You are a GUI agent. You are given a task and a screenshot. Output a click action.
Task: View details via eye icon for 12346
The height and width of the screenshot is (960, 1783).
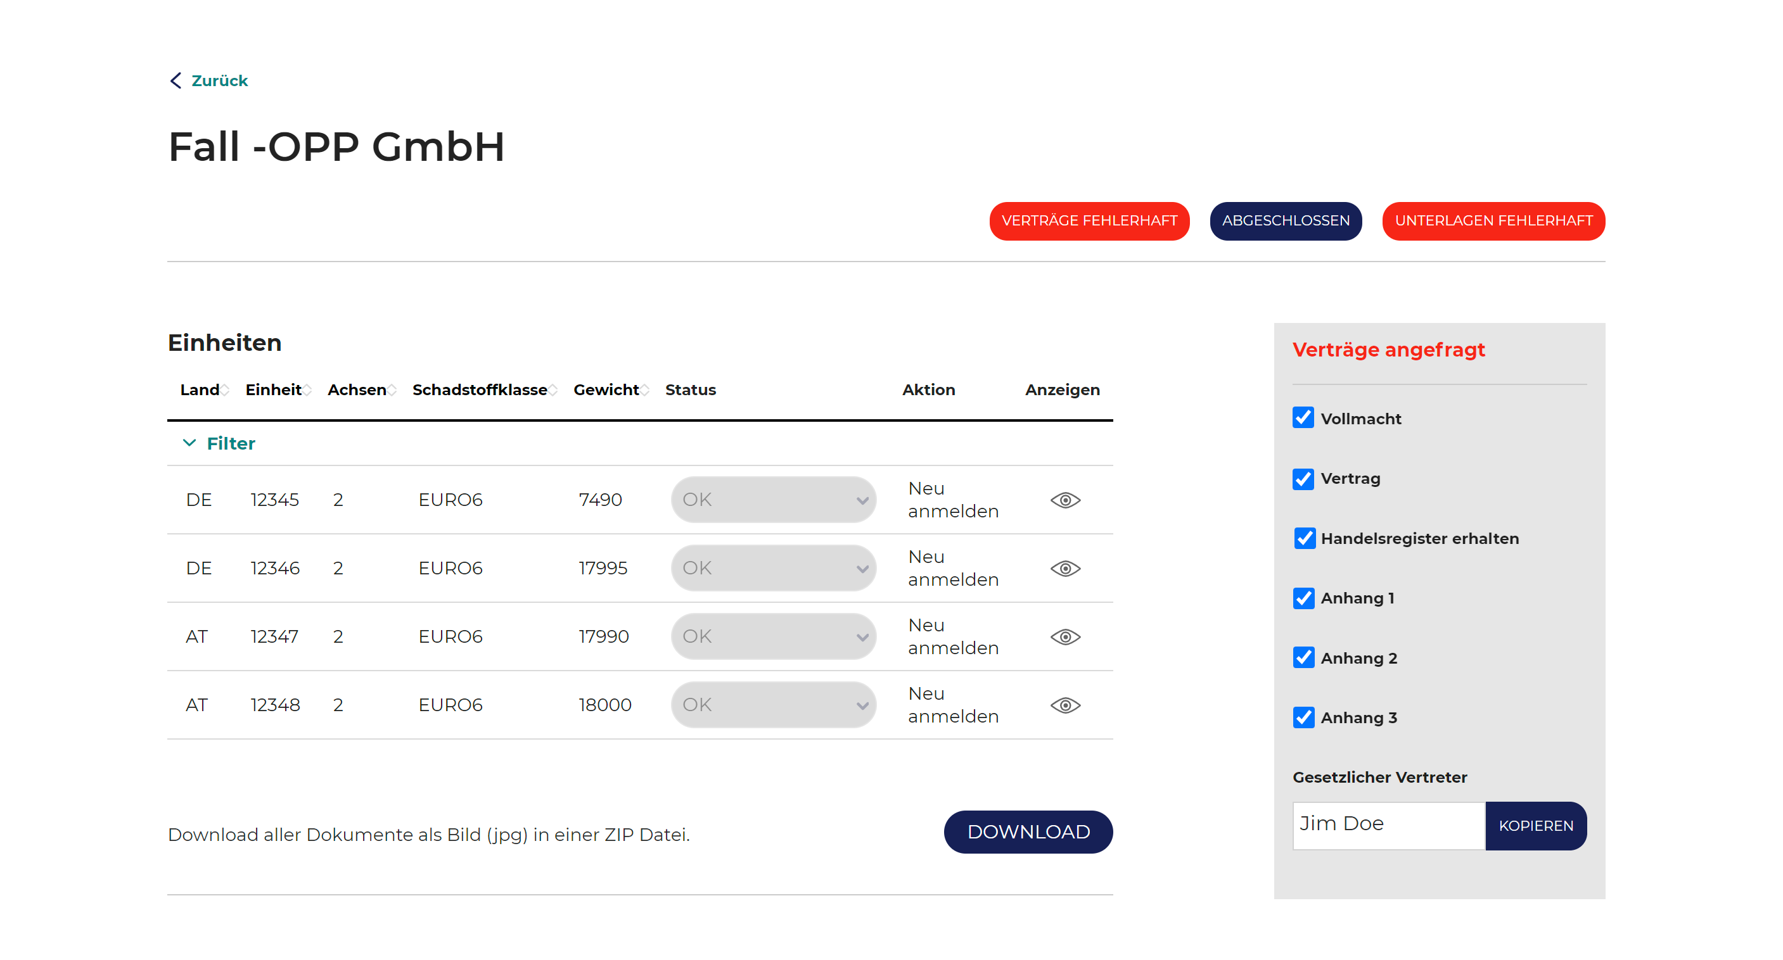pyautogui.click(x=1065, y=569)
